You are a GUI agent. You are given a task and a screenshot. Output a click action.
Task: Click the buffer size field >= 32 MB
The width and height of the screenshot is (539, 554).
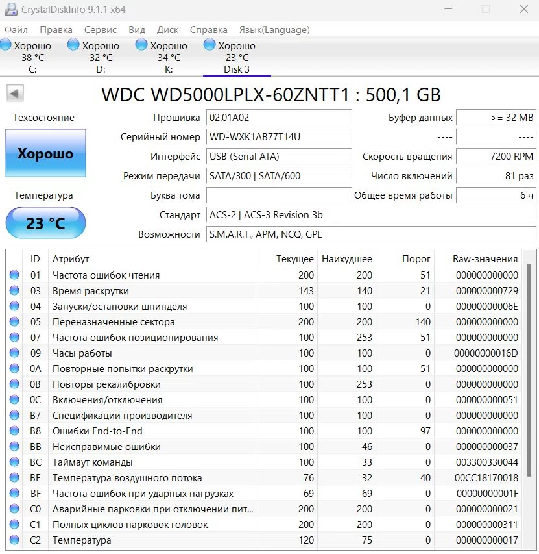click(x=496, y=118)
